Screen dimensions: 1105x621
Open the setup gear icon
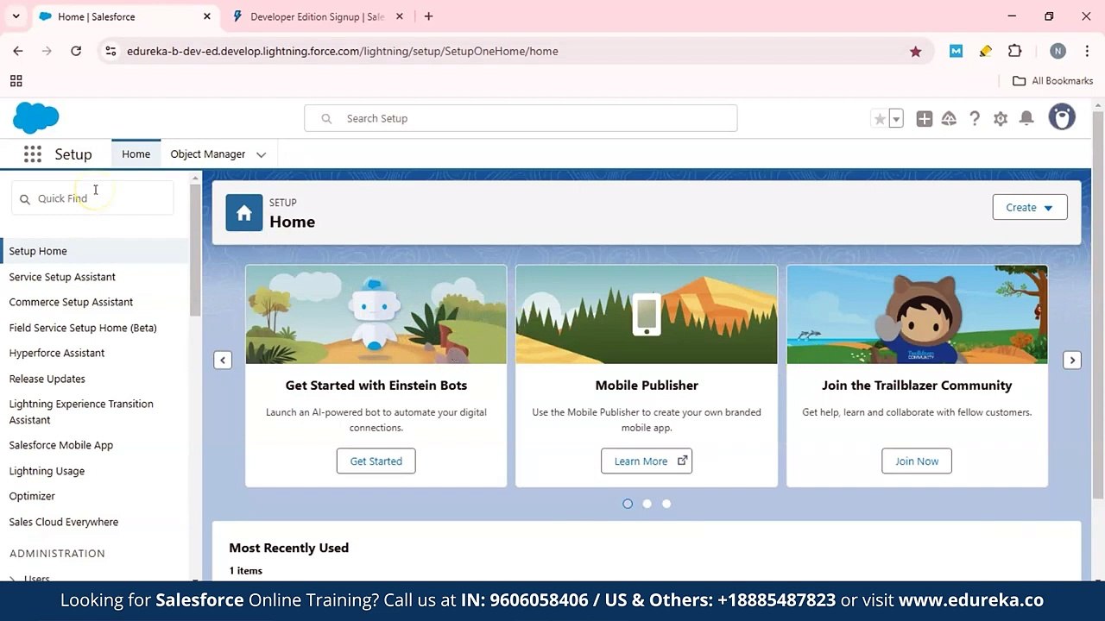(x=1001, y=119)
